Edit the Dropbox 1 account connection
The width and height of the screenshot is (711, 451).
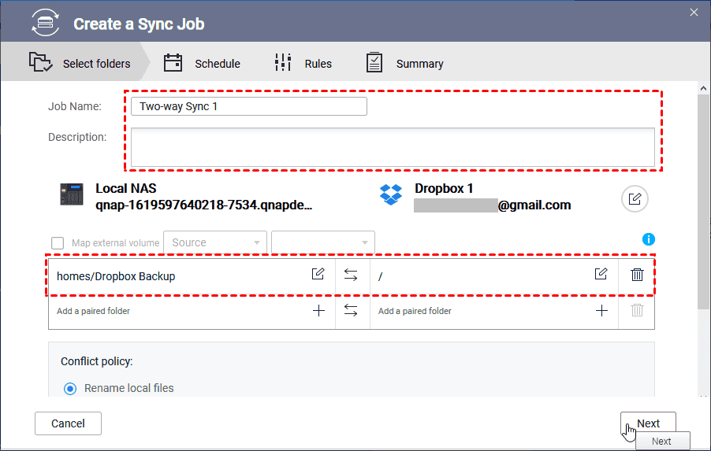(x=635, y=199)
